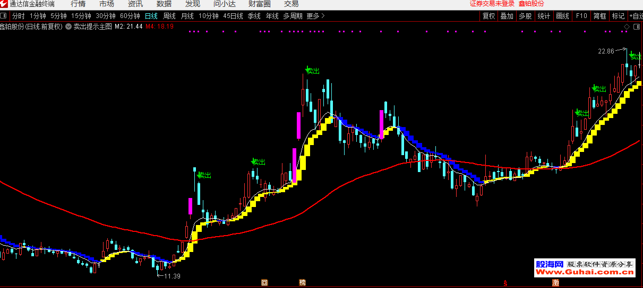Open the 复权 adjustment options
This screenshot has width=643, height=288.
point(488,16)
